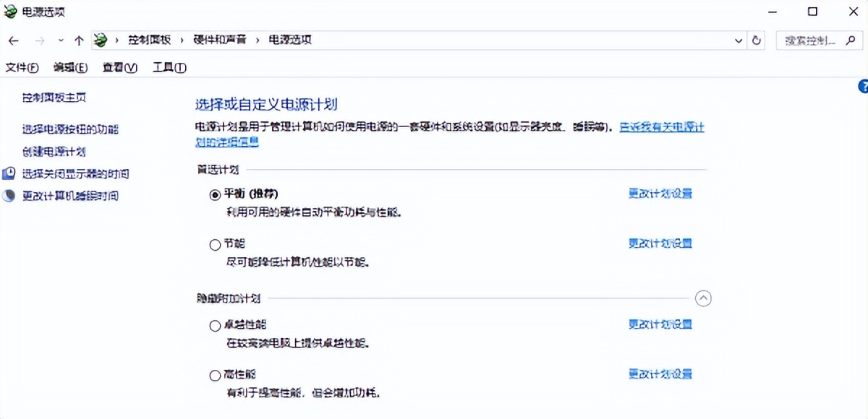868x419 pixels.
Task: Click the power options icon in address bar
Action: click(101, 40)
